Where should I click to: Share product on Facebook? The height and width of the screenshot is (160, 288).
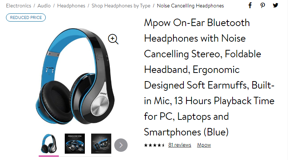click(x=250, y=6)
